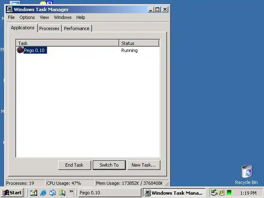The height and width of the screenshot is (198, 264).
Task: Select the Pego 0.10 task row text
Action: coord(34,50)
